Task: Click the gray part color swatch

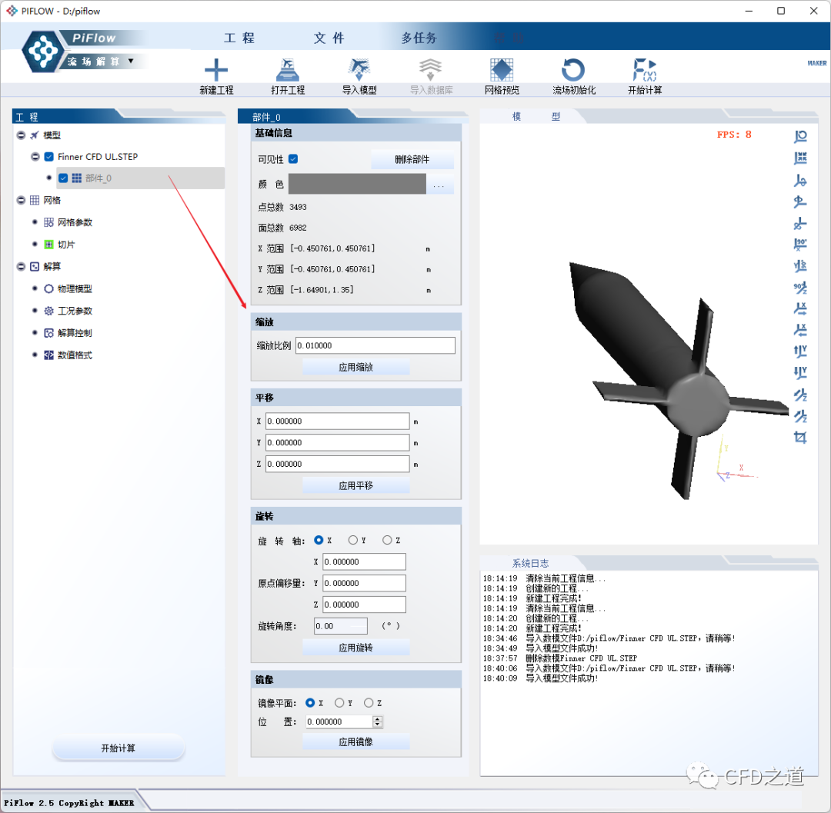Action: [x=356, y=184]
